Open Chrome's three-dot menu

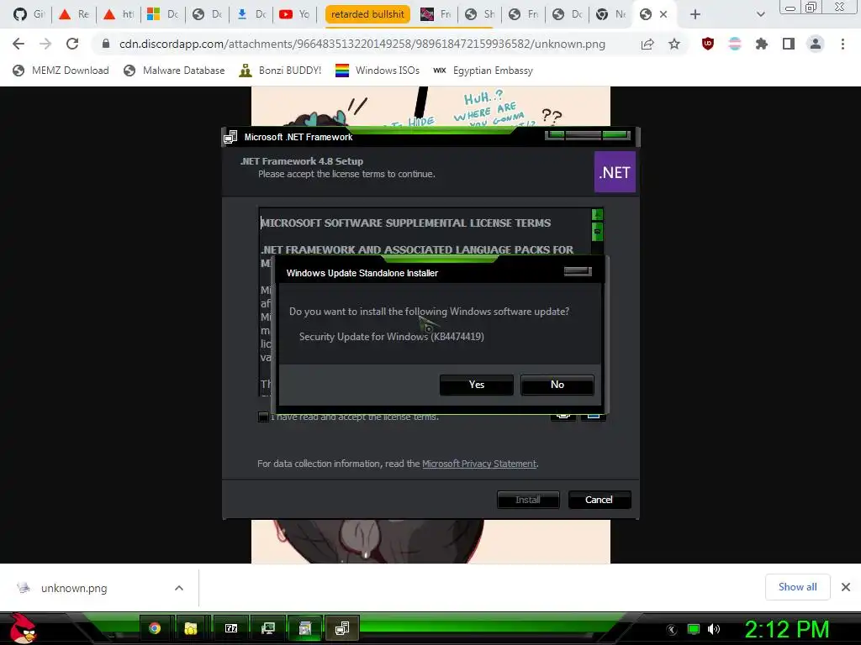(843, 44)
